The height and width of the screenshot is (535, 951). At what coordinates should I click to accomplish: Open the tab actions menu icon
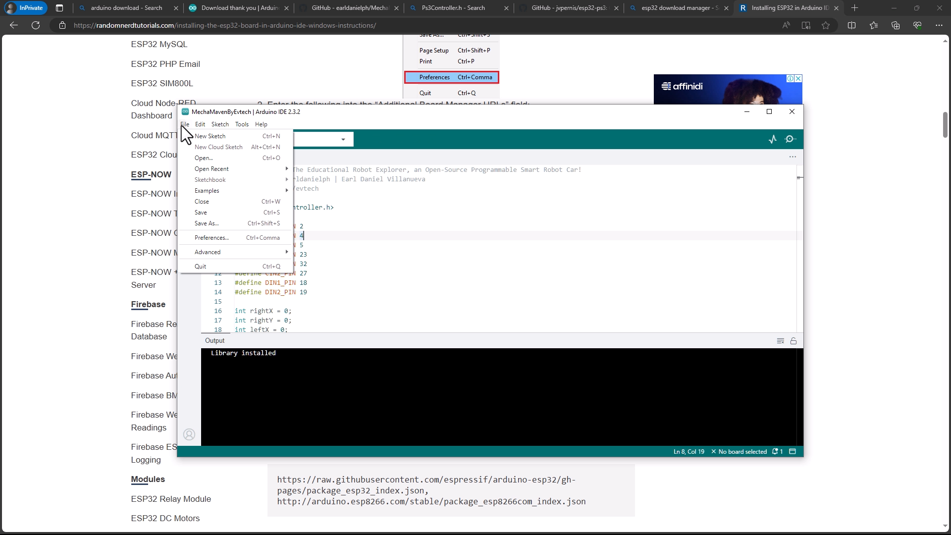pyautogui.click(x=59, y=8)
